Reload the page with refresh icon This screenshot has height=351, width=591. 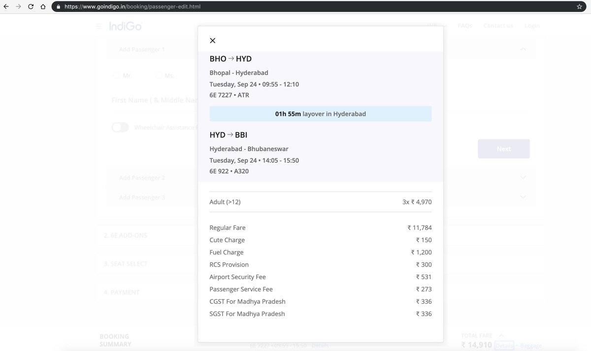point(31,7)
